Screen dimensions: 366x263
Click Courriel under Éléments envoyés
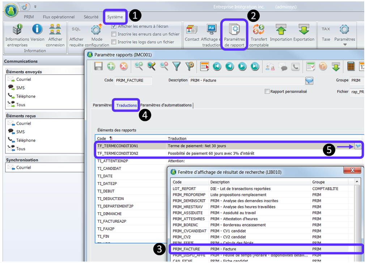(x=24, y=79)
